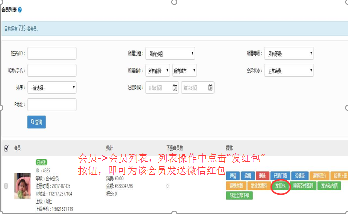Open the 所有省份 province dropdown

(x=157, y=70)
